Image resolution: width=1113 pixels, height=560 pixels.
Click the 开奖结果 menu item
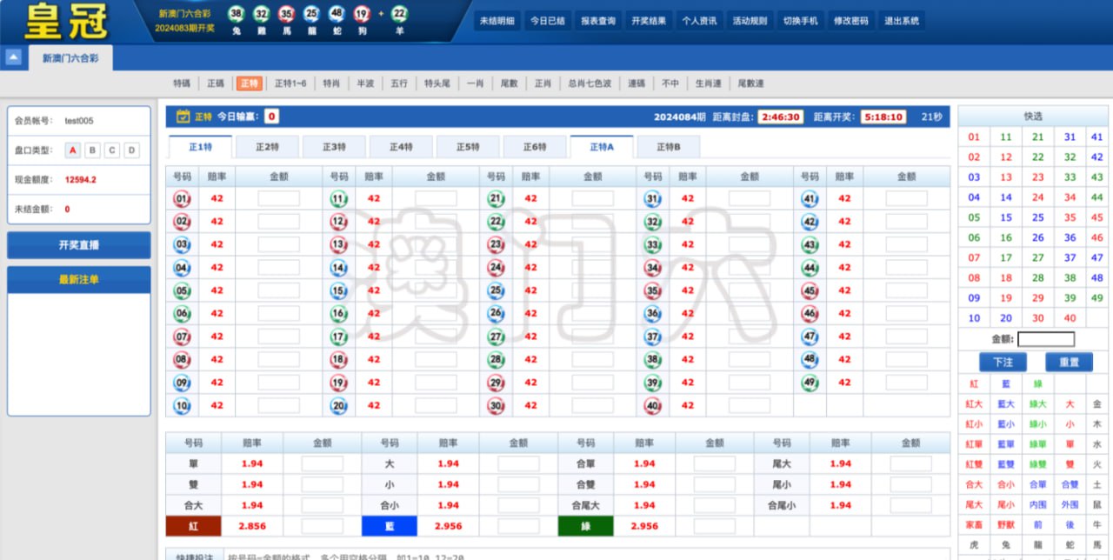649,19
